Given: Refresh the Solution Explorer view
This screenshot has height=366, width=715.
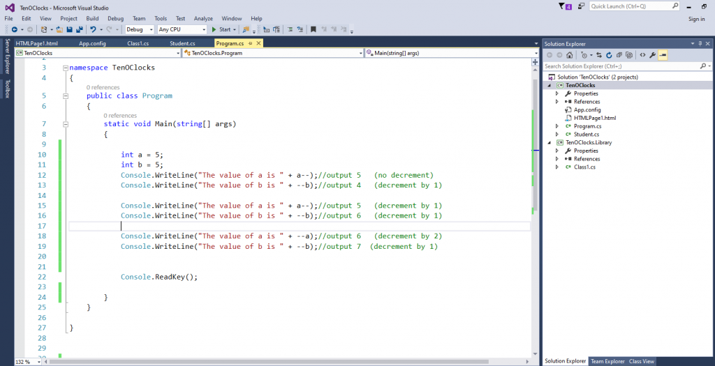Looking at the screenshot, I should click(x=609, y=55).
